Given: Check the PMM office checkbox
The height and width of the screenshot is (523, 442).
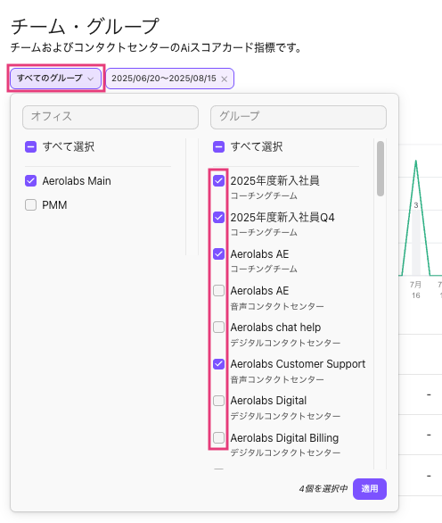Looking at the screenshot, I should (x=30, y=204).
